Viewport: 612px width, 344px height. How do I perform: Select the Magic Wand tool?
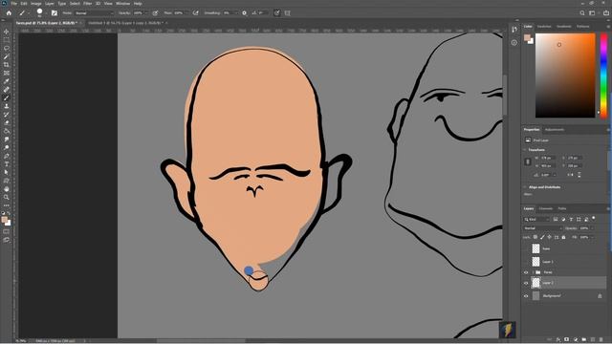coord(7,56)
